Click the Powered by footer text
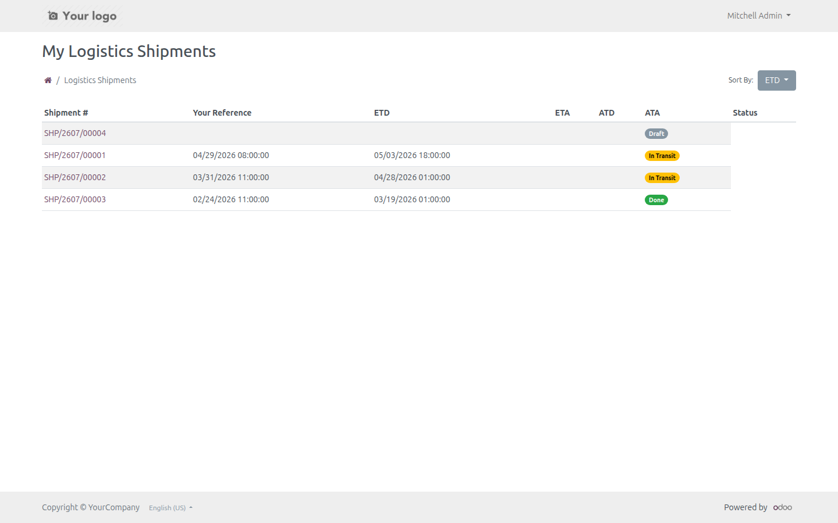Viewport: 838px width, 523px height. [745, 507]
